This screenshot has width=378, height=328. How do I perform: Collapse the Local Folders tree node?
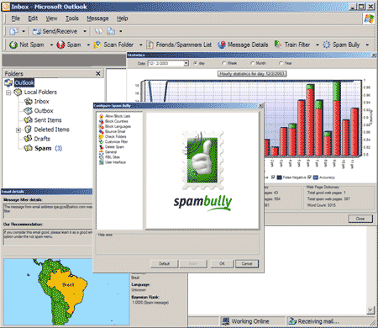[8, 93]
